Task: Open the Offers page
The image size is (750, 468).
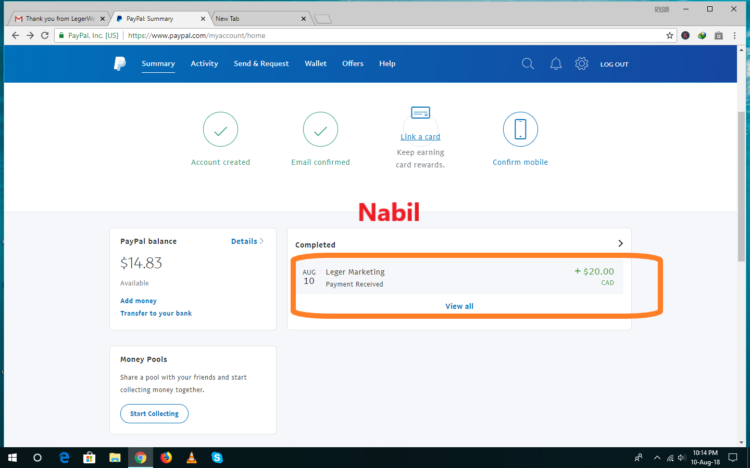Action: pos(353,63)
